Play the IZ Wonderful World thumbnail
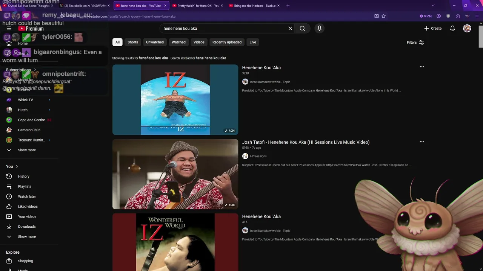This screenshot has width=483, height=271. [175, 242]
